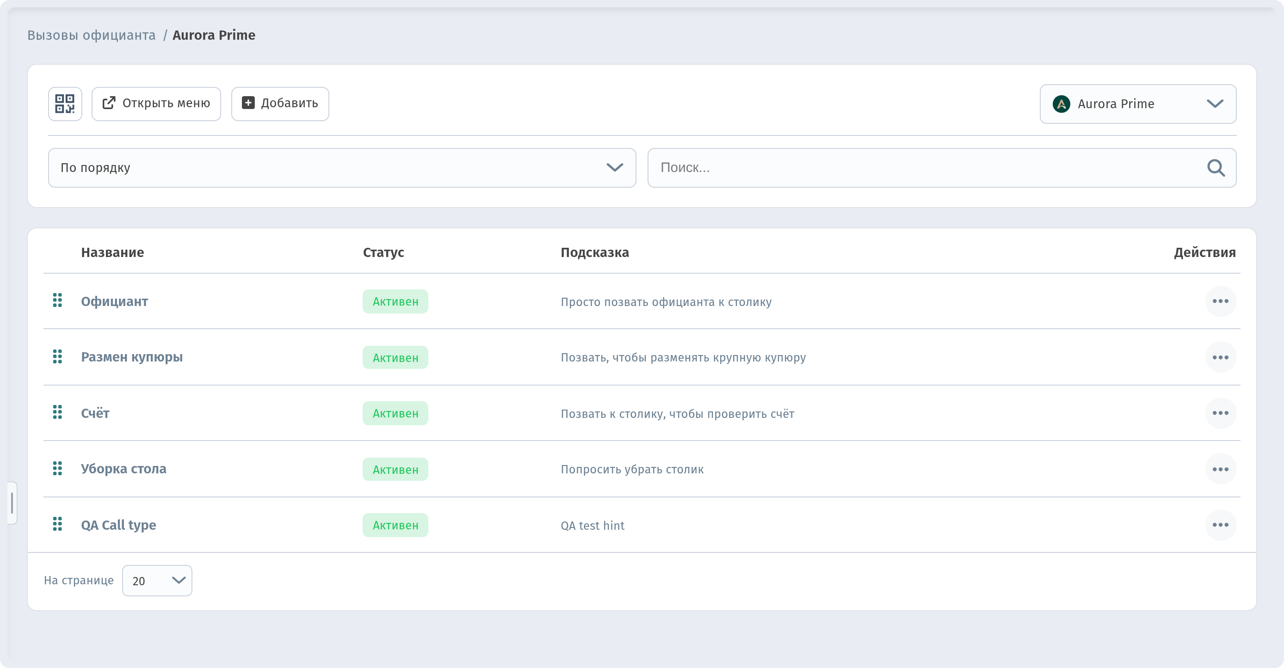The width and height of the screenshot is (1284, 668).
Task: Open the QR code button
Action: 65,104
